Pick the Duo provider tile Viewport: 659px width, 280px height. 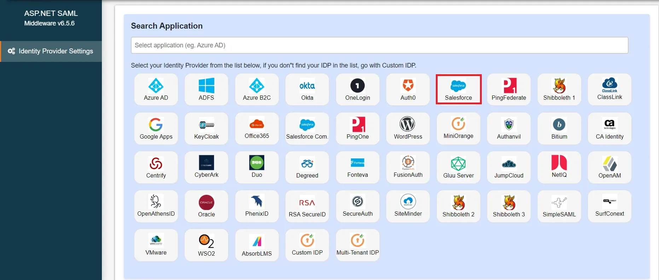tap(257, 167)
